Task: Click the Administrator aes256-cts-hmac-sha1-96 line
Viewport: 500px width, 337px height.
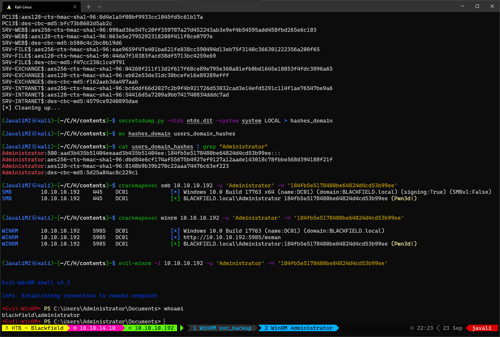Action: coord(167,159)
